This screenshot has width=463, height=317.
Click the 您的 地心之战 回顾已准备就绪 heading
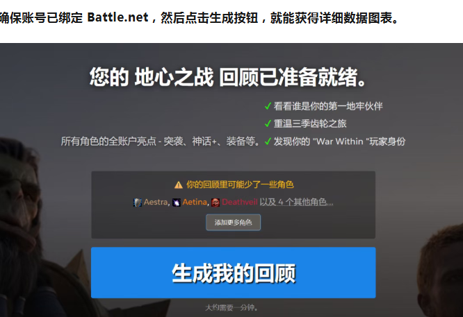[x=228, y=77]
